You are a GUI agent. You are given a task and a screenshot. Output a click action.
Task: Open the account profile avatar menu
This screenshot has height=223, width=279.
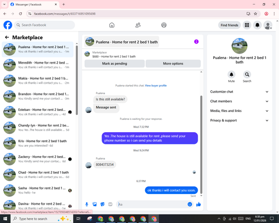pos(268,25)
